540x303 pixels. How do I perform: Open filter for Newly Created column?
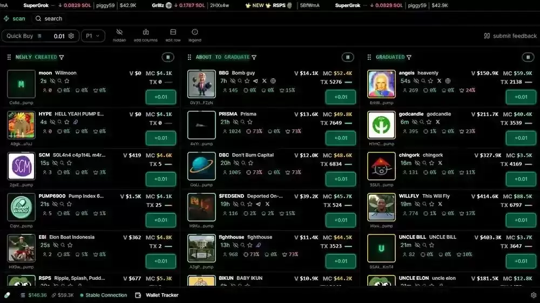tap(62, 57)
